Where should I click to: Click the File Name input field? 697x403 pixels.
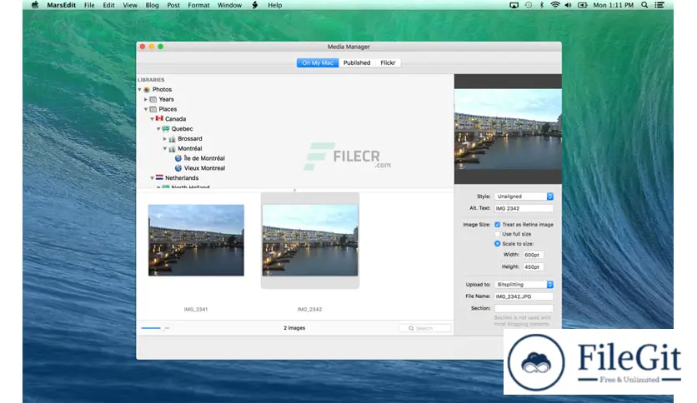[x=524, y=296]
